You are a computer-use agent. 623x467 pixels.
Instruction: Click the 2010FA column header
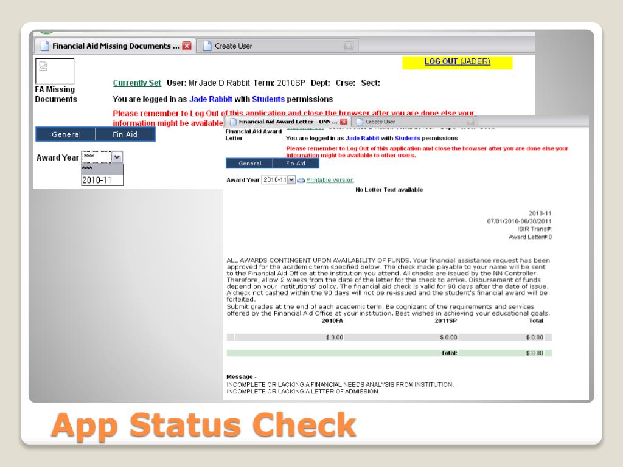click(x=332, y=320)
